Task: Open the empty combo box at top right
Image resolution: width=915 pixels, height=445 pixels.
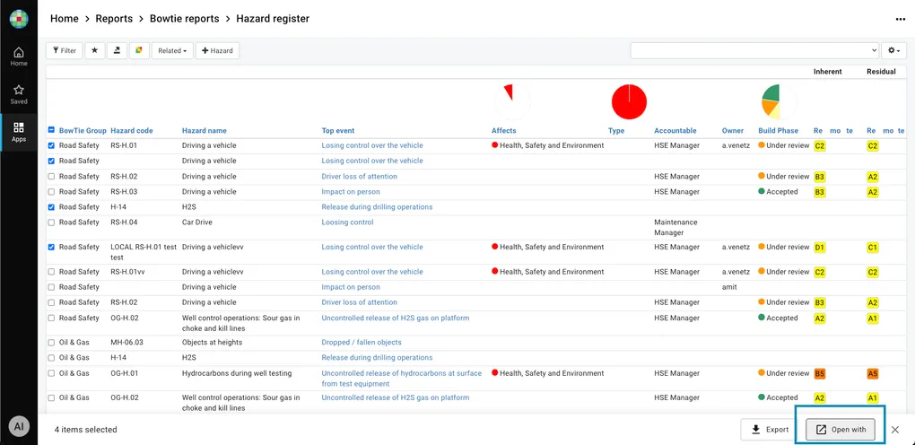Action: (754, 51)
